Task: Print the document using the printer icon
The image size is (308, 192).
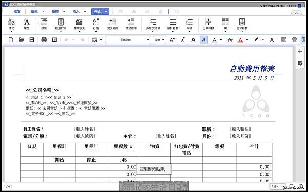Action: (x=44, y=40)
